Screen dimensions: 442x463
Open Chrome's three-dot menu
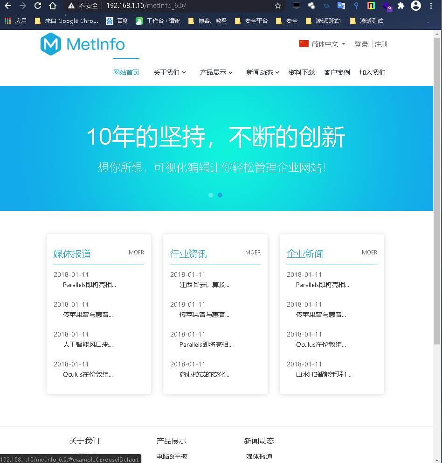point(431,6)
